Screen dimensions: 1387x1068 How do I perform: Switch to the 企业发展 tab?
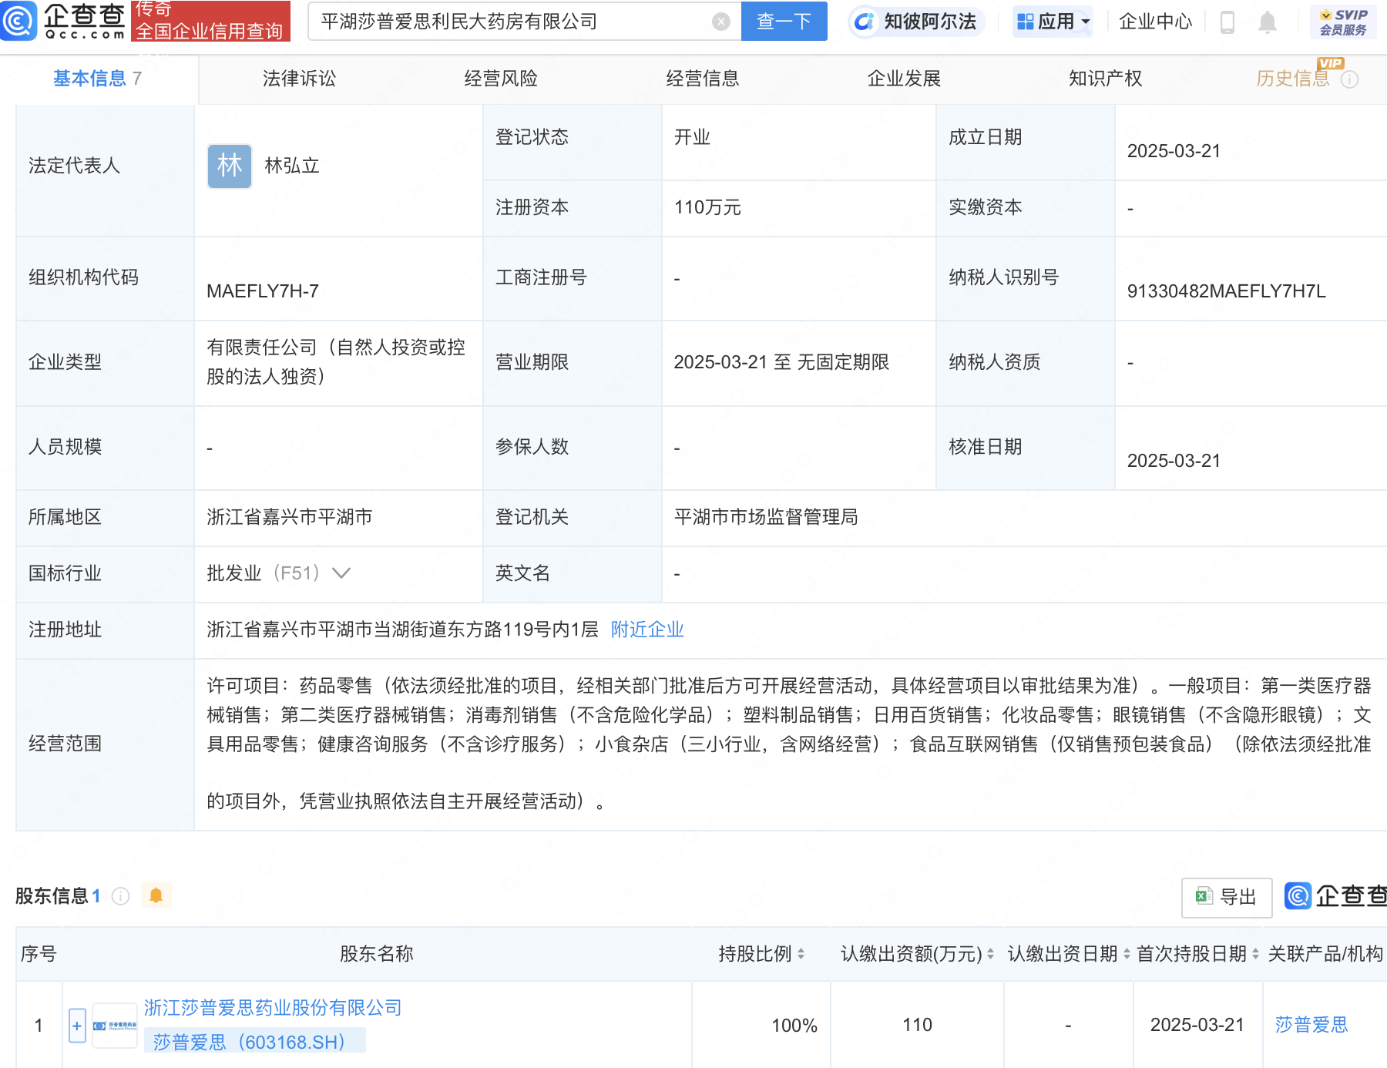[904, 79]
